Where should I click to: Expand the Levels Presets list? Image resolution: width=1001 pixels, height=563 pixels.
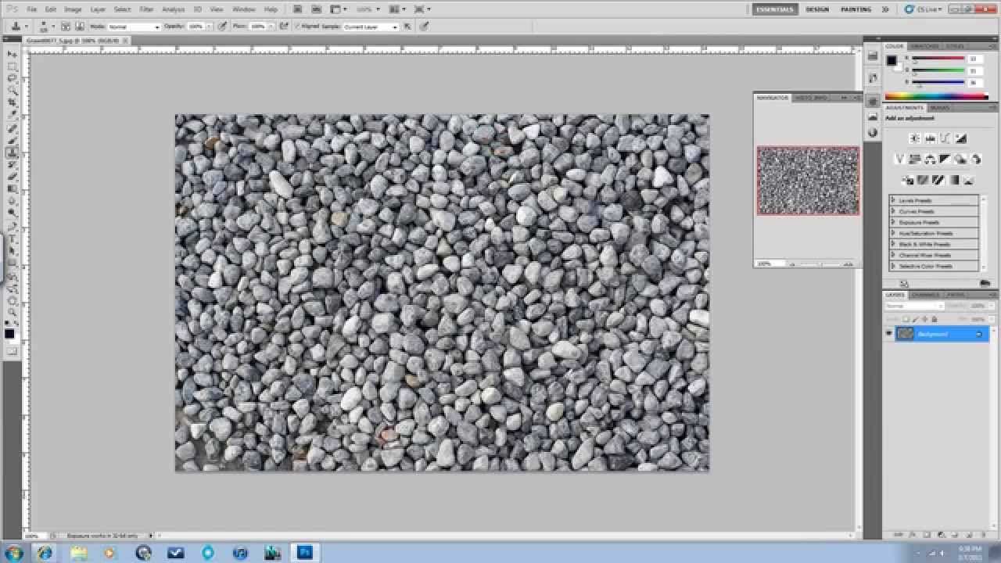point(893,201)
